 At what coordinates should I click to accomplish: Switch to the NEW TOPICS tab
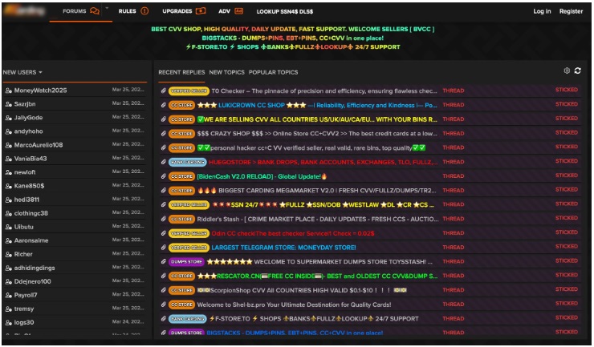pyautogui.click(x=227, y=72)
